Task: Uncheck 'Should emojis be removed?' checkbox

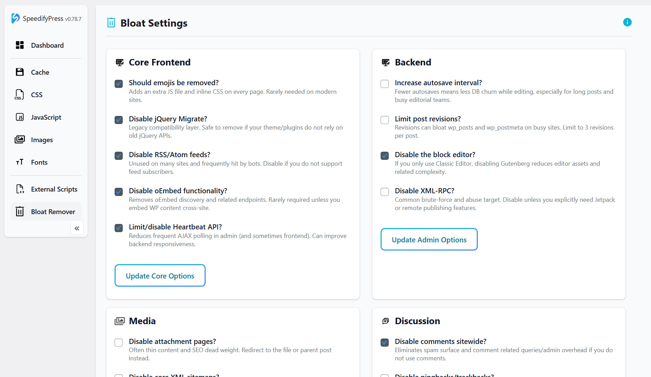Action: tap(119, 84)
